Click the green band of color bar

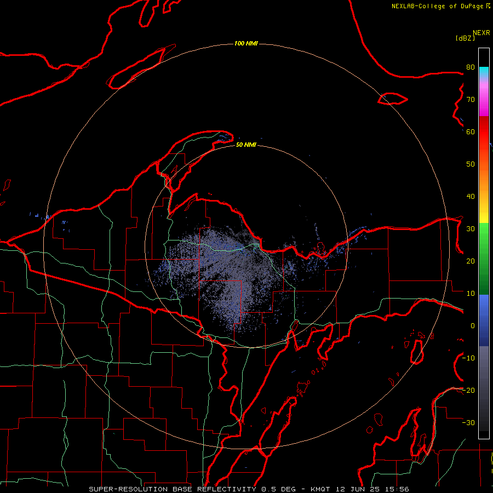click(484, 259)
